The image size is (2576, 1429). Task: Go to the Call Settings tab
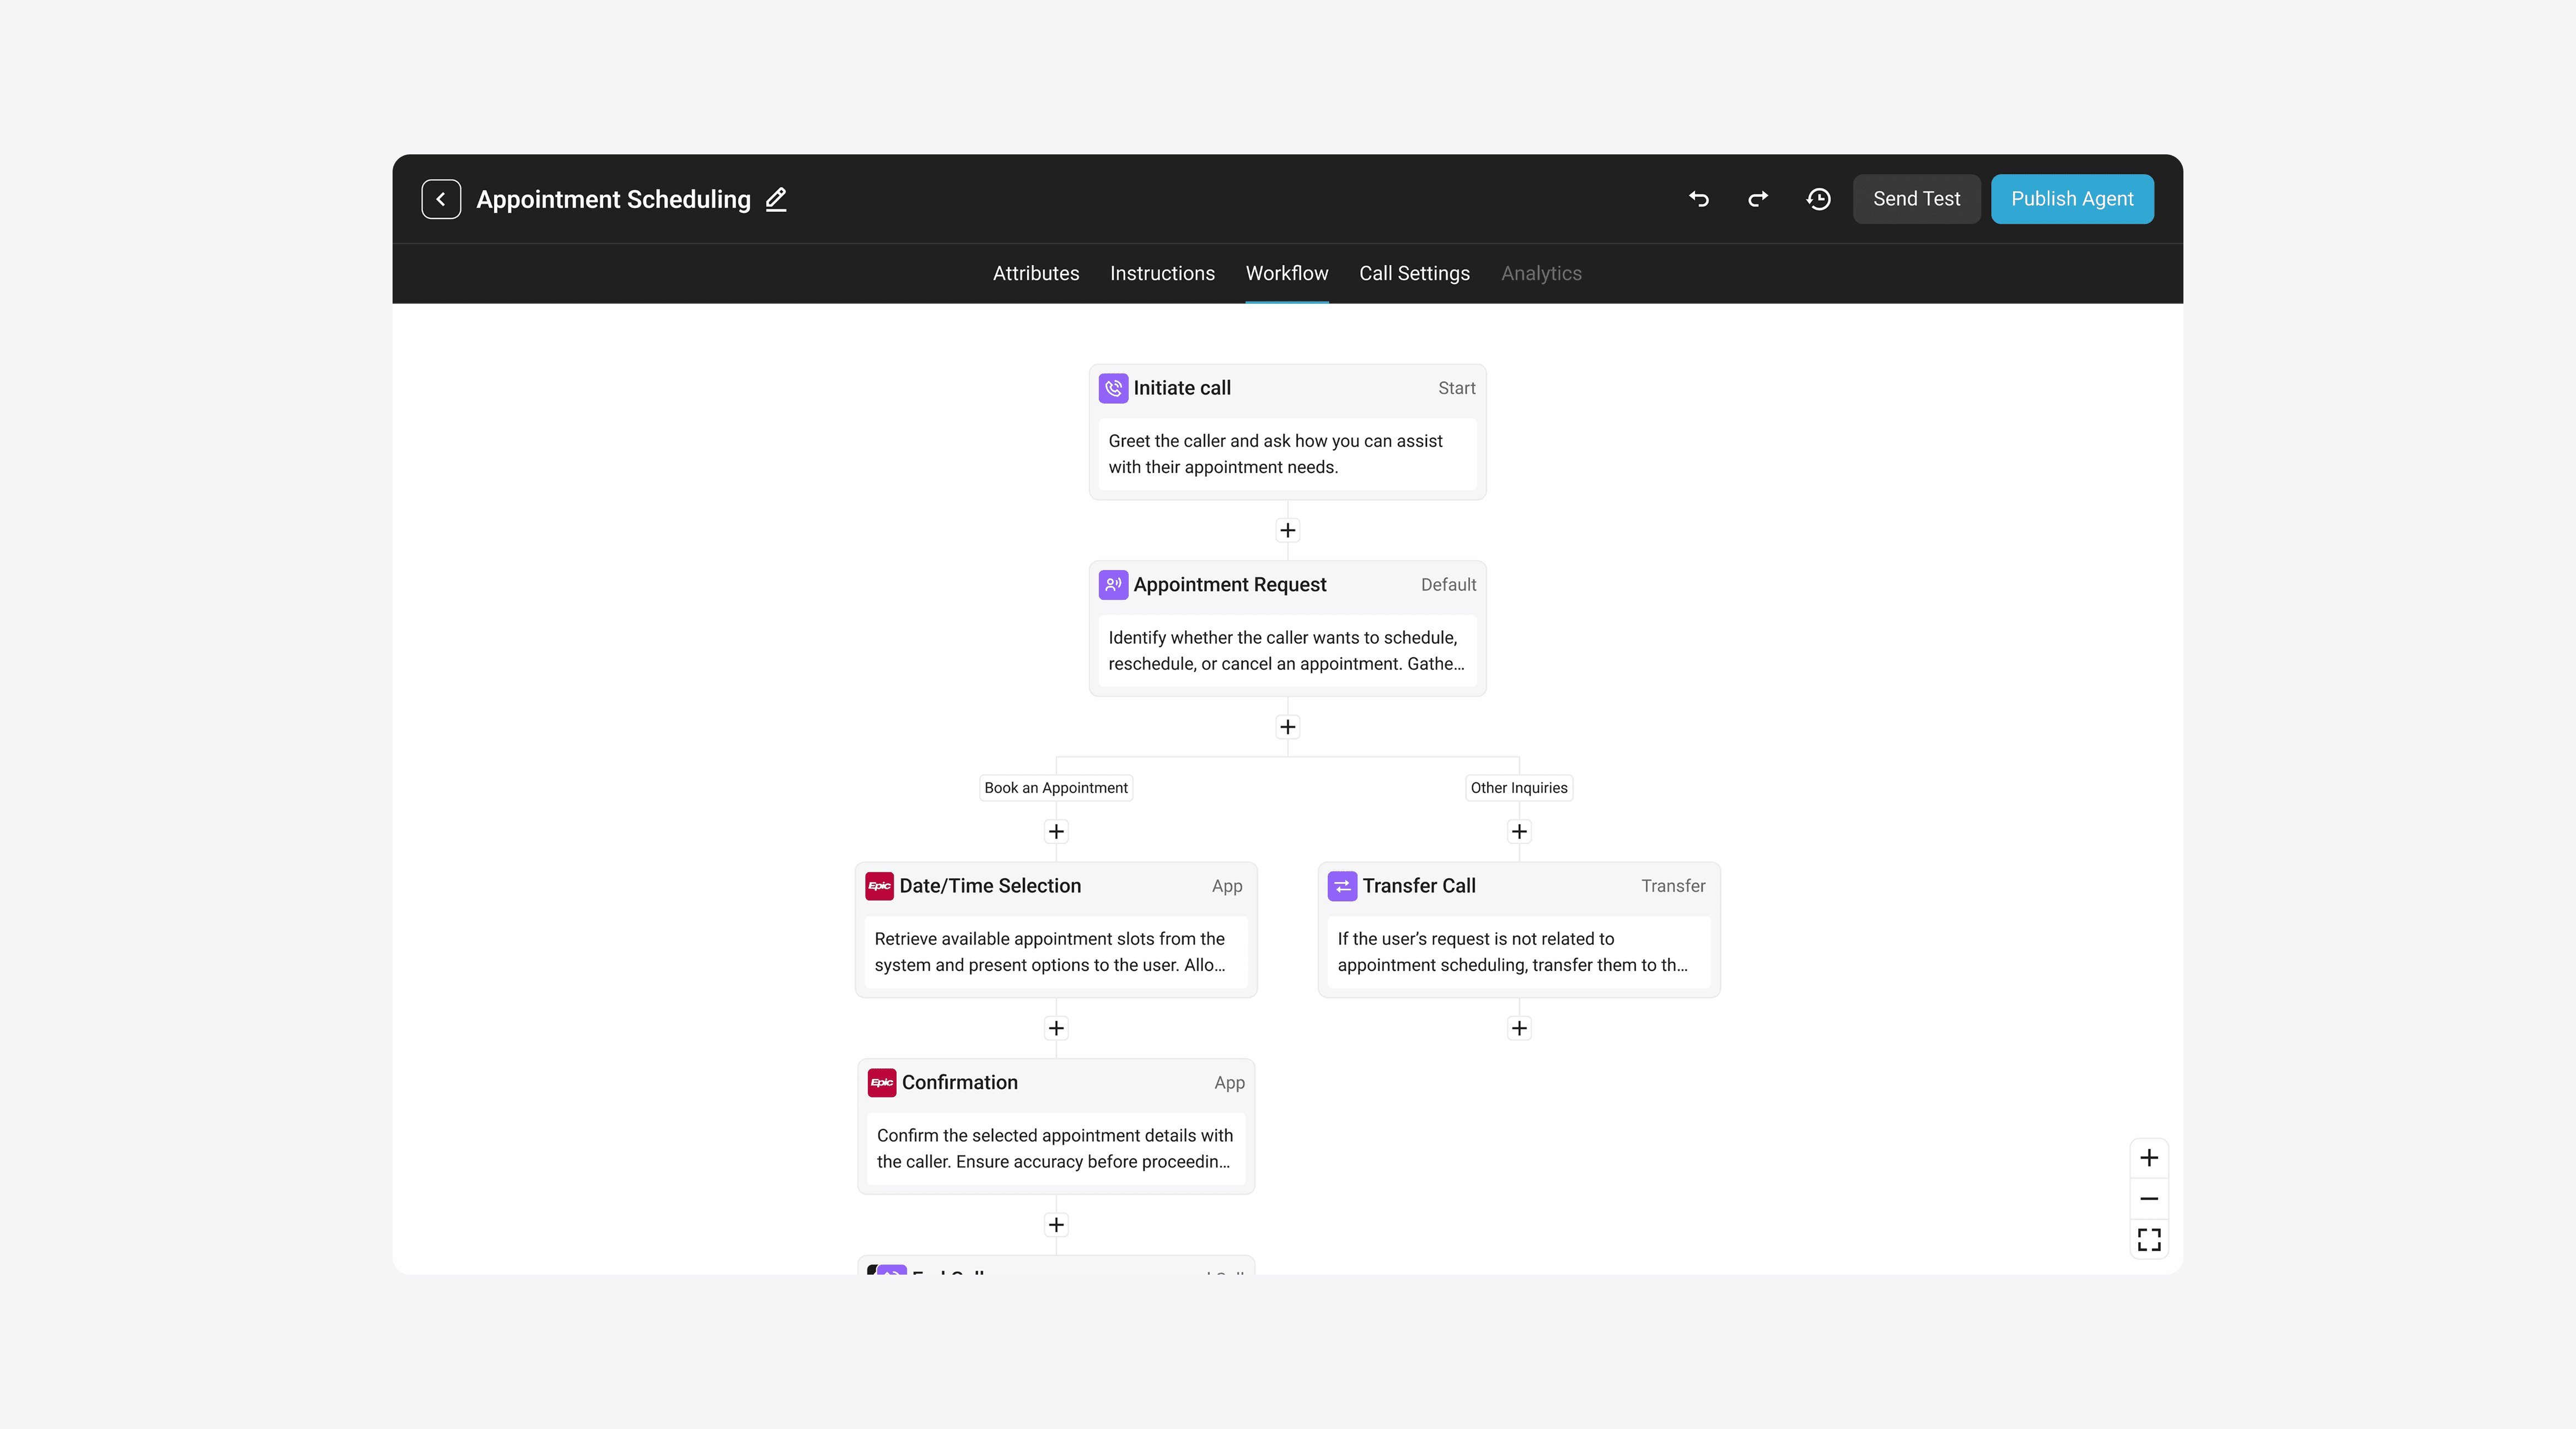(x=1414, y=273)
